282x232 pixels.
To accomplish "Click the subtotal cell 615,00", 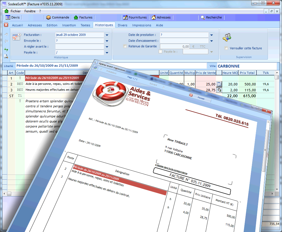I will (x=247, y=96).
